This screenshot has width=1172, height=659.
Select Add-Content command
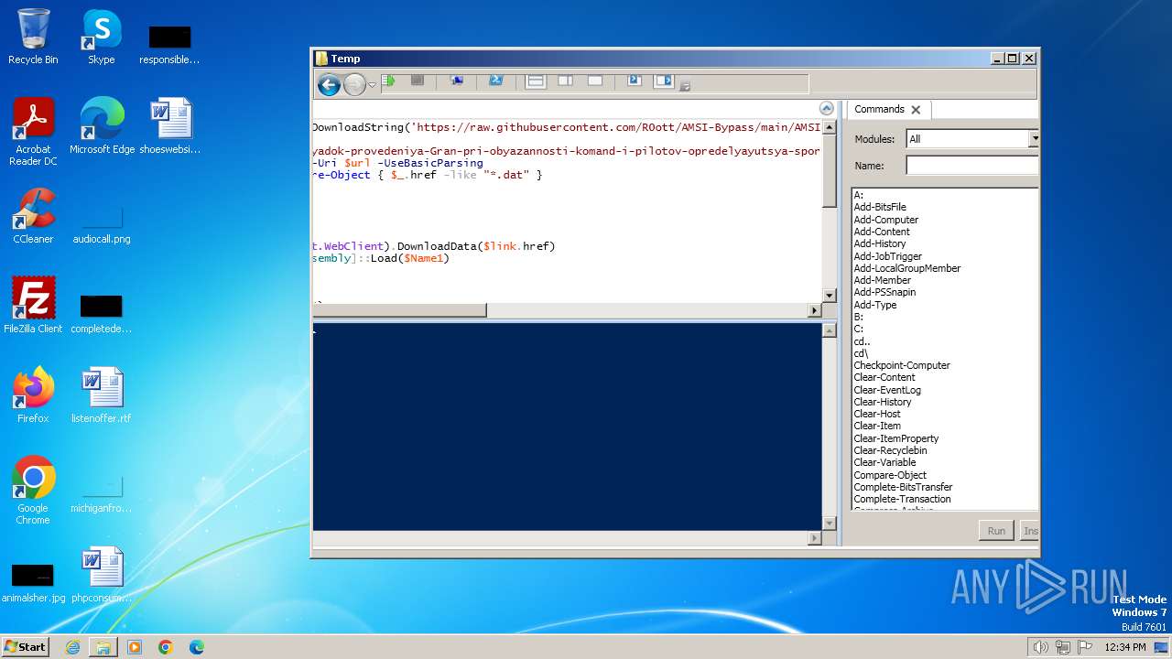coord(882,232)
